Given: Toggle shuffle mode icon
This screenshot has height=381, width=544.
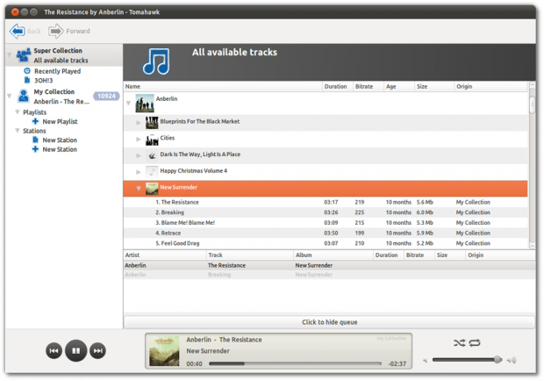Looking at the screenshot, I should pos(460,343).
